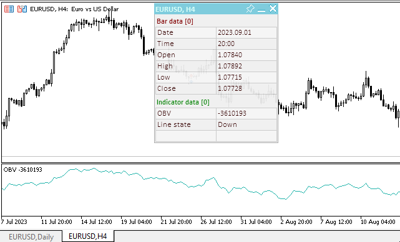This screenshot has height=242, width=400.
Task: Click the Indicator data [0] header
Action: [x=183, y=102]
